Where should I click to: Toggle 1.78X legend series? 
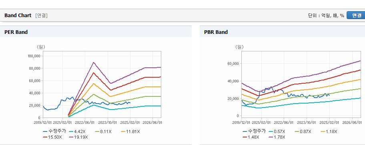pos(277,137)
